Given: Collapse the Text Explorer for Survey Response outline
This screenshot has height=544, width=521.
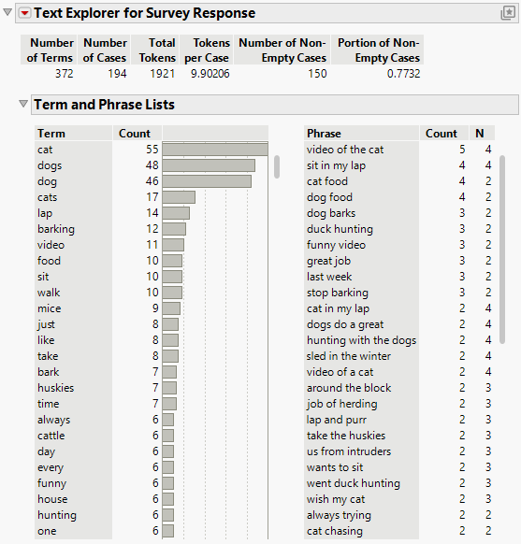Looking at the screenshot, I should pos(7,13).
